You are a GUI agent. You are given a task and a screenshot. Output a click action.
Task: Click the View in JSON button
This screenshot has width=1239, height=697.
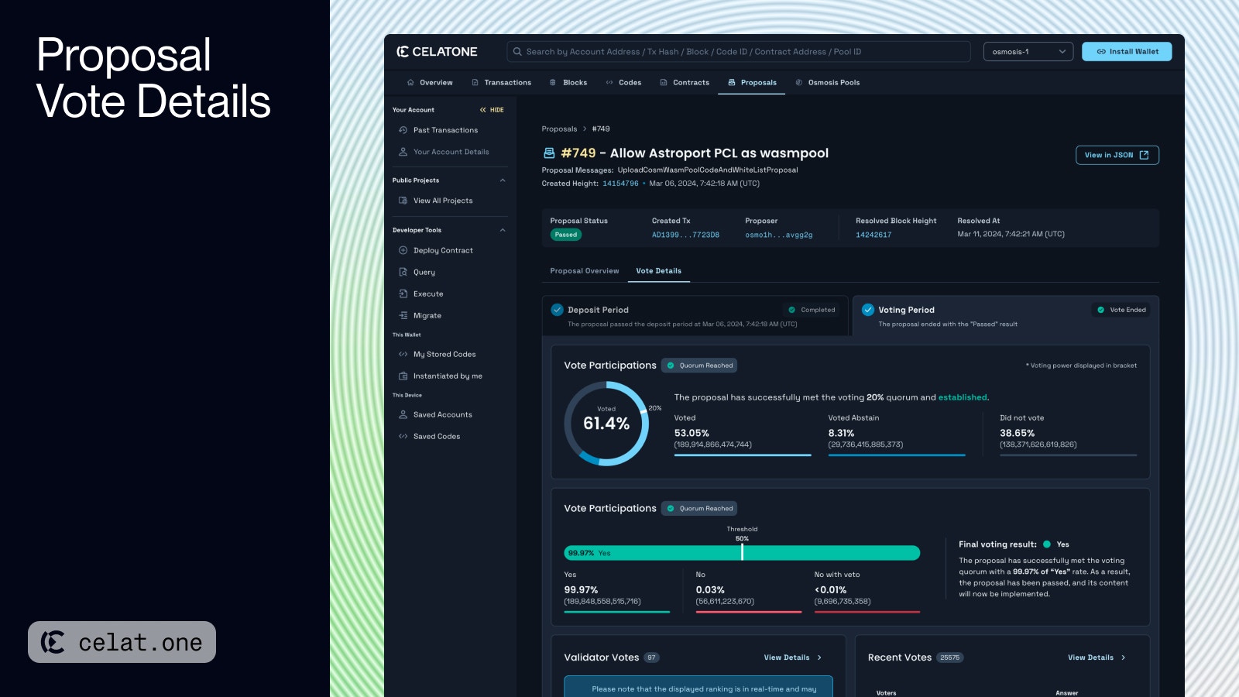(x=1117, y=155)
